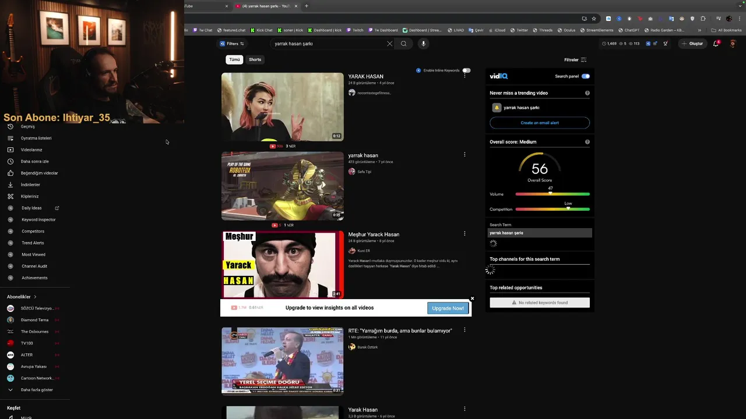Bookmark this page with star icon
This screenshot has width=746, height=419.
click(x=594, y=19)
